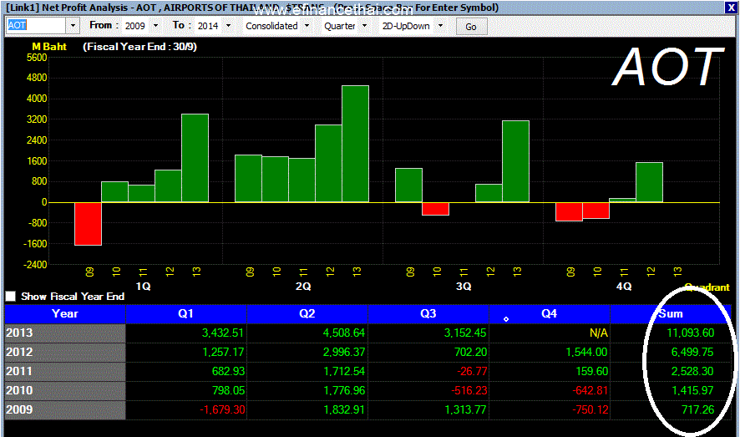Viewport: 740px width, 437px height.
Task: Click the 1,712.54 Q2 2011 cell
Action: click(307, 371)
